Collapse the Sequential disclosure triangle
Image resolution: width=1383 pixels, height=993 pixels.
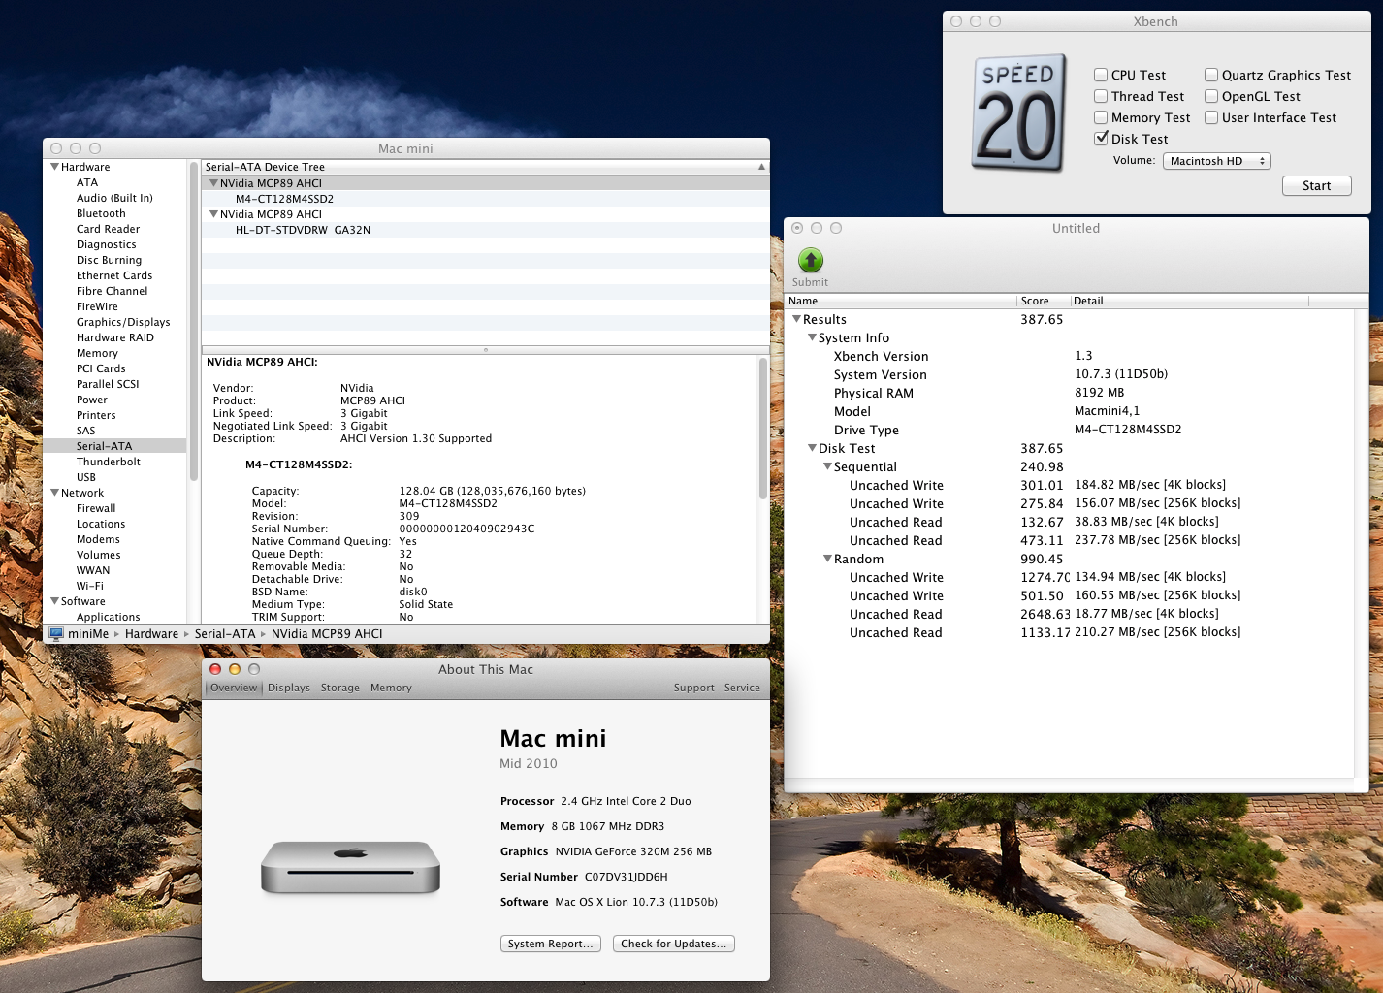point(827,466)
